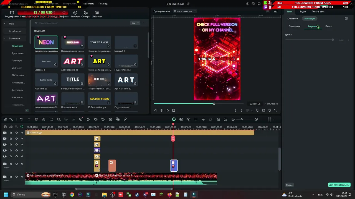355x199 pixels.
Task: Hide track 7 with its eye icon
Action: tap(22, 138)
